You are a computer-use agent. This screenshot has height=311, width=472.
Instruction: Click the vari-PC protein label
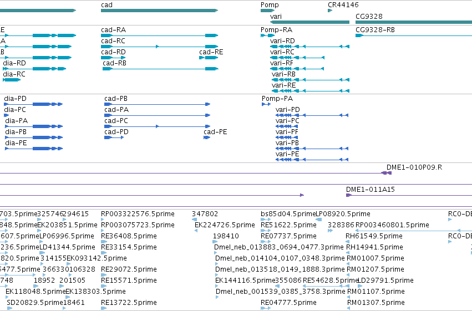[x=287, y=121]
